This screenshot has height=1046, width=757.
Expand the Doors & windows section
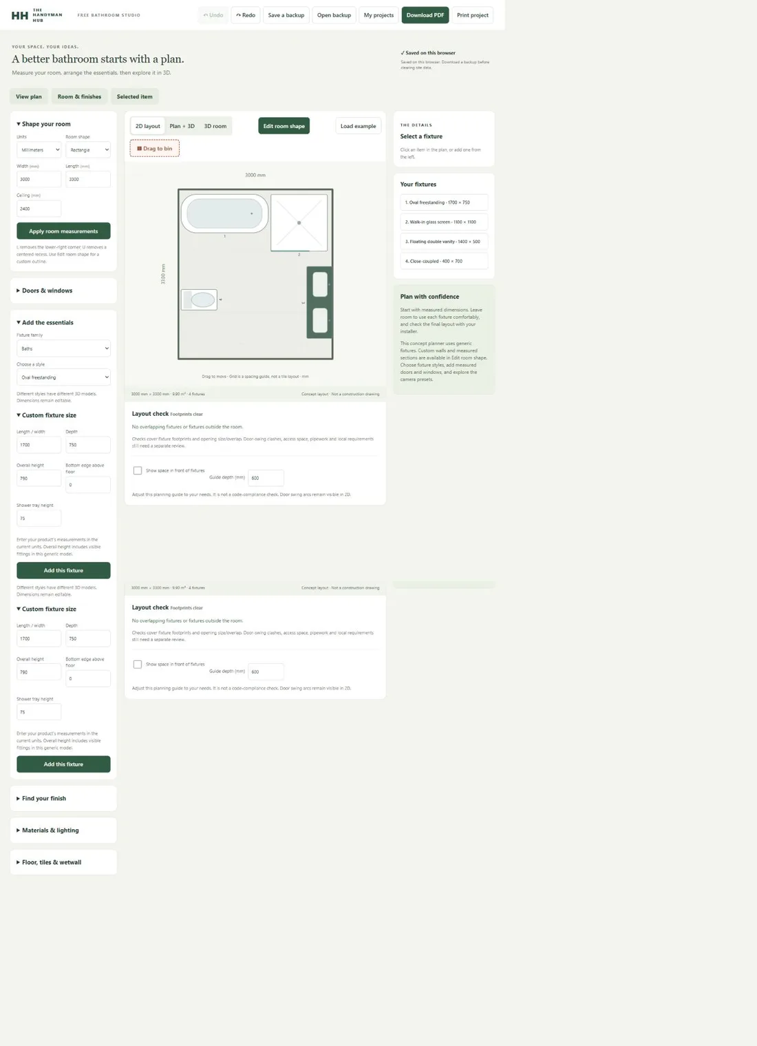tap(63, 291)
